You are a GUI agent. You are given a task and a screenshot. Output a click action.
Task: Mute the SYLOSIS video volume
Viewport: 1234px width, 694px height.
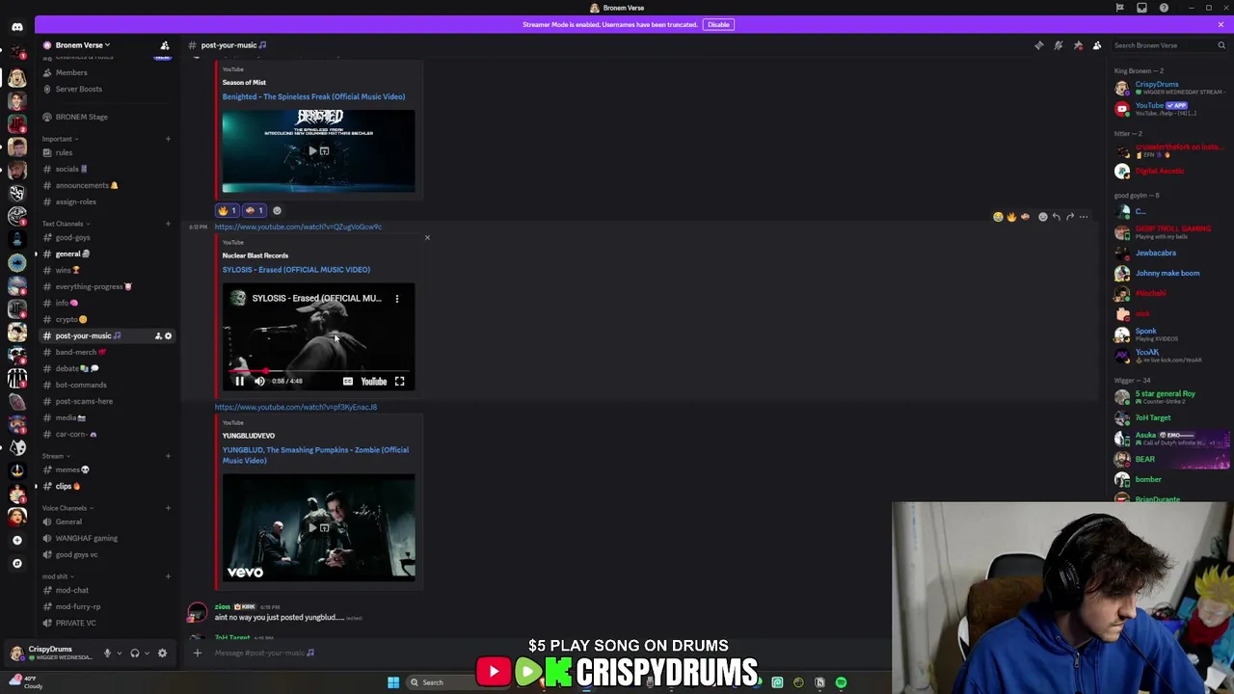tap(259, 382)
